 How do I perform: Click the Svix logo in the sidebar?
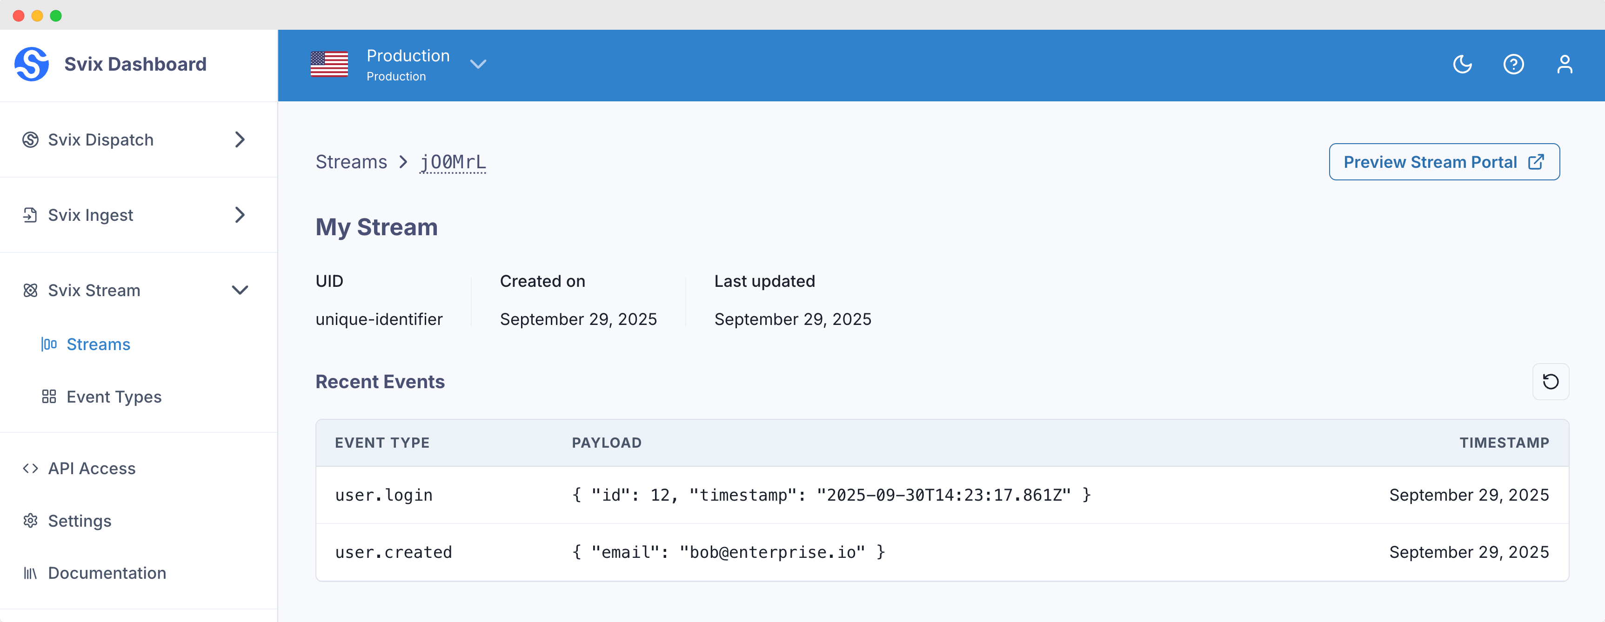[32, 64]
